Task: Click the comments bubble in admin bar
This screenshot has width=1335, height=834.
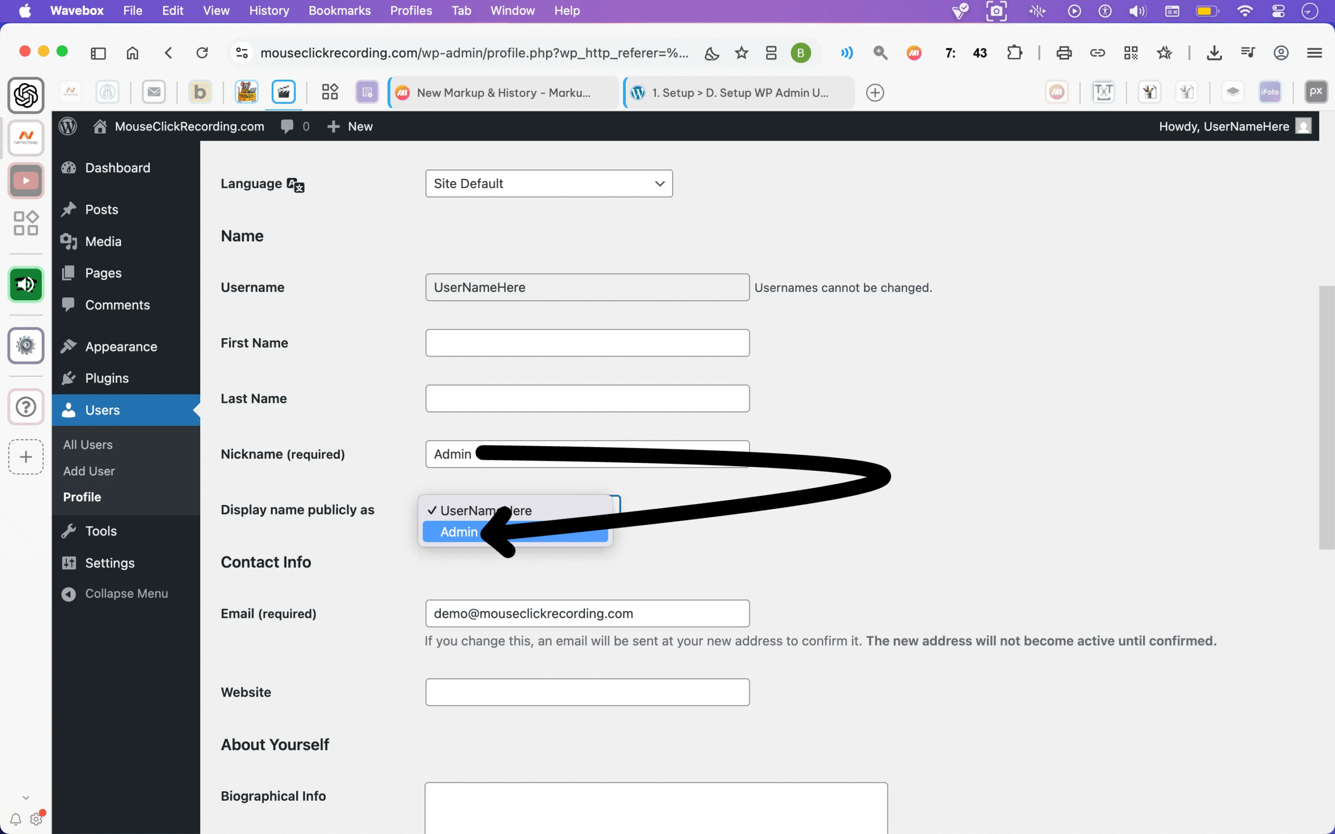Action: tap(287, 126)
